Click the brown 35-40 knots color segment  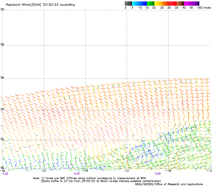[180, 3]
